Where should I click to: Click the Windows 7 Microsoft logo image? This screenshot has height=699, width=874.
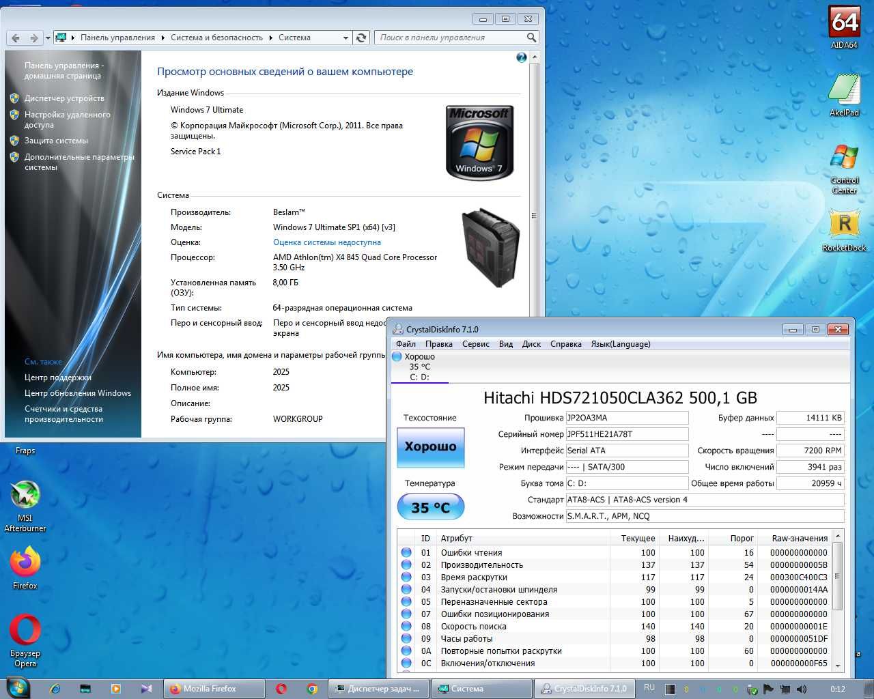click(479, 142)
